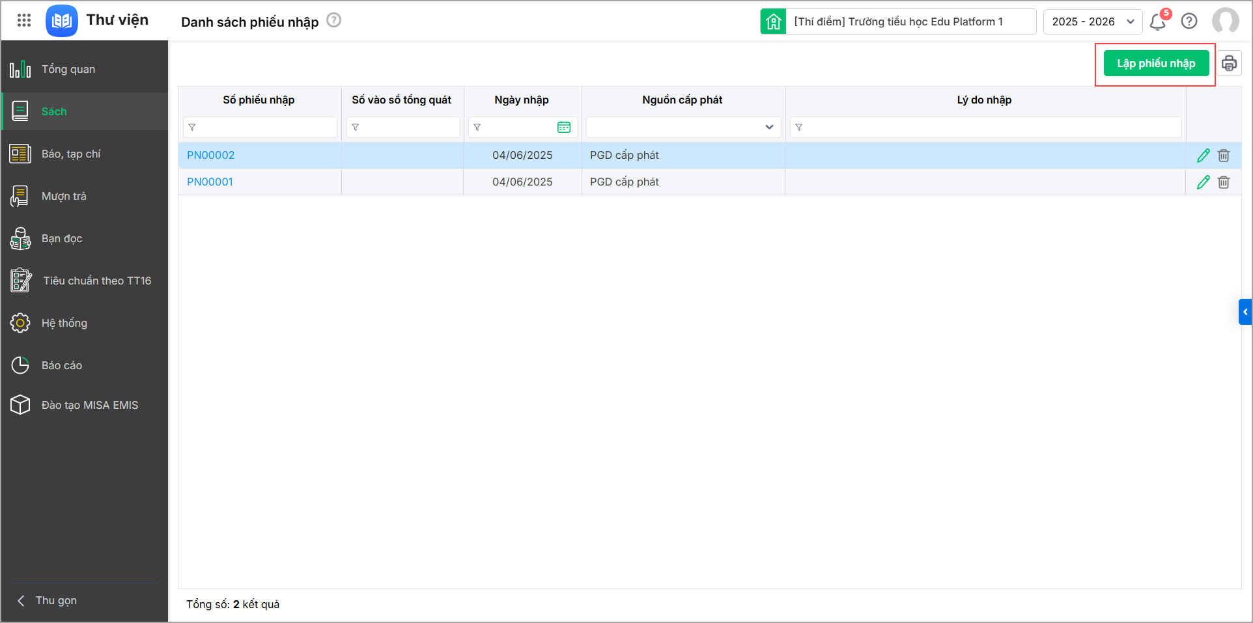
Task: Click filter icon in Lý do nhập column
Action: (799, 128)
